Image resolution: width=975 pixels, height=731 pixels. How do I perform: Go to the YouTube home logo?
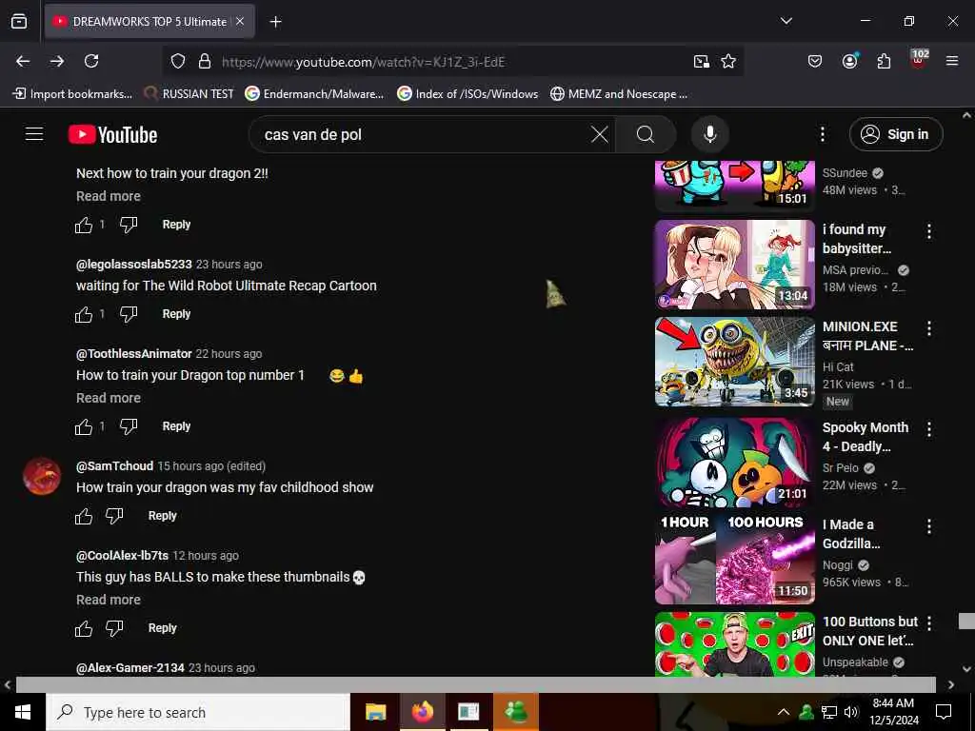coord(112,134)
